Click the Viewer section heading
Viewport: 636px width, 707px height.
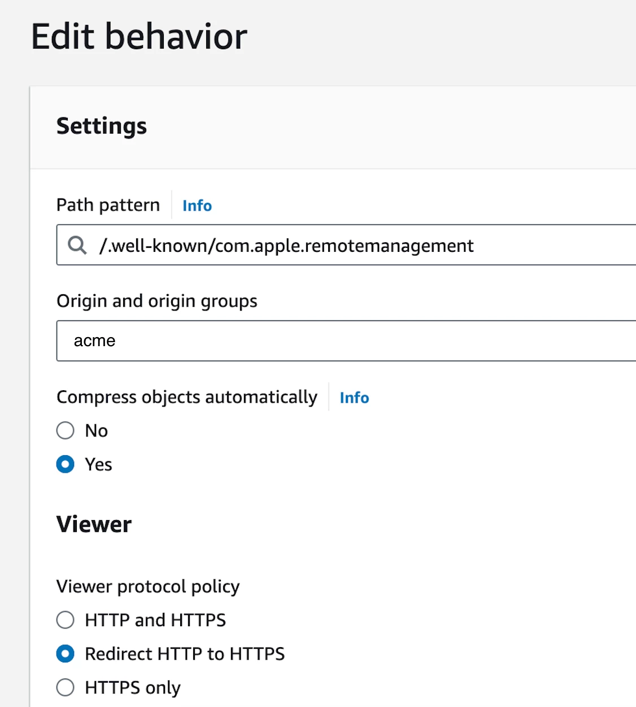click(94, 524)
